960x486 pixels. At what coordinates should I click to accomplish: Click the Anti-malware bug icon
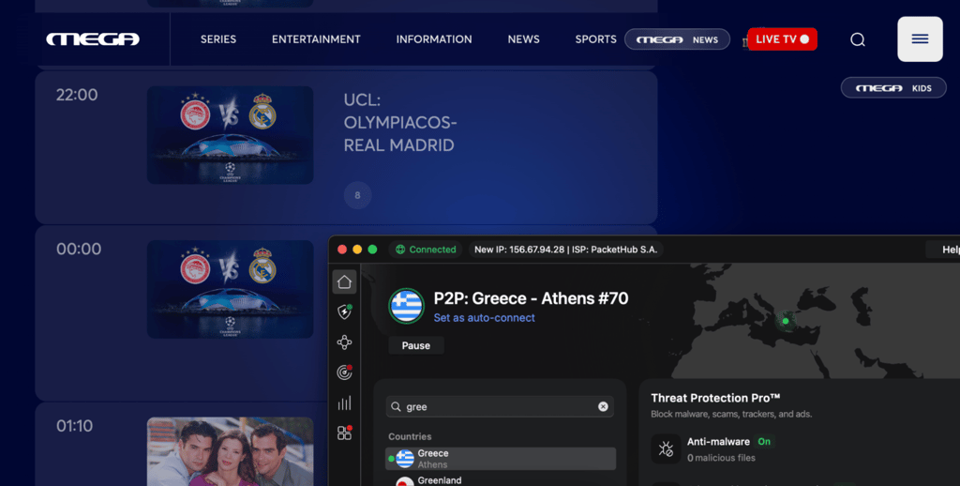click(667, 449)
